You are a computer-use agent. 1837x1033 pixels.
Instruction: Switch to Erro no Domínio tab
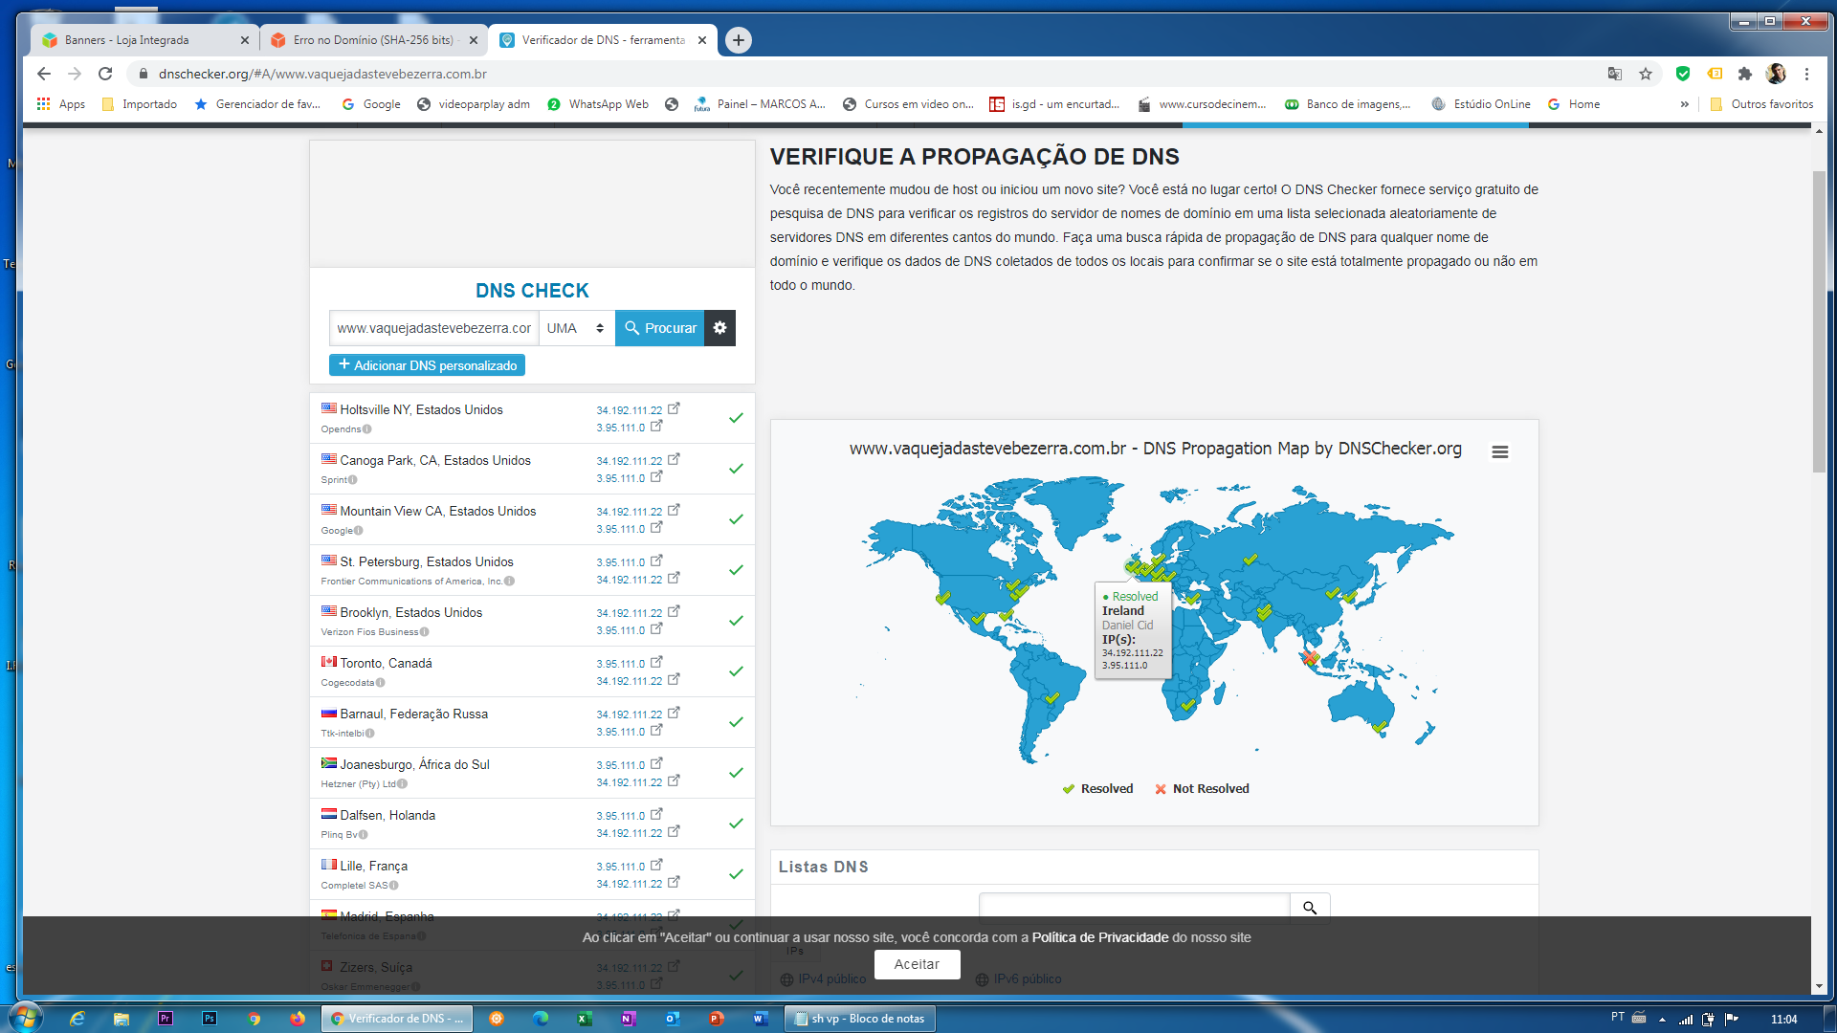373,40
